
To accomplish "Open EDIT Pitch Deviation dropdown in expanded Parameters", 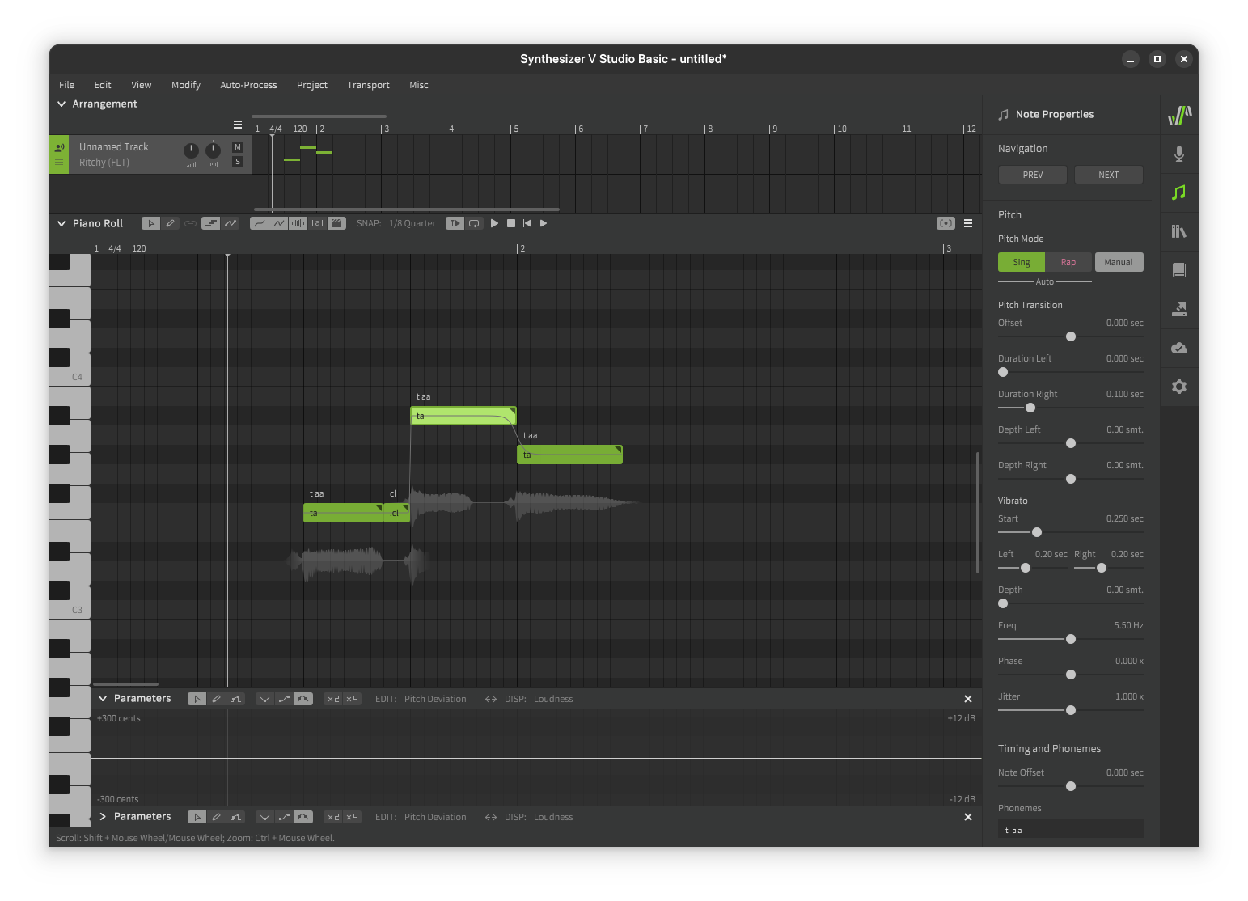I will pos(435,699).
